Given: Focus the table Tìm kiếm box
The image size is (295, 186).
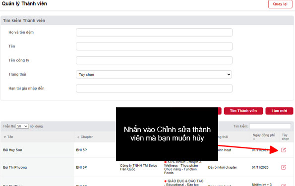Looking at the screenshot, I should point(270,126).
